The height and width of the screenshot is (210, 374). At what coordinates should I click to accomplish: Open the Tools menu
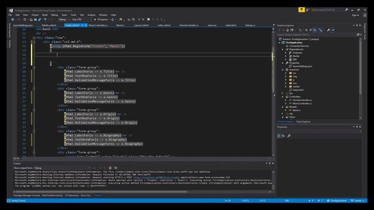74,15
